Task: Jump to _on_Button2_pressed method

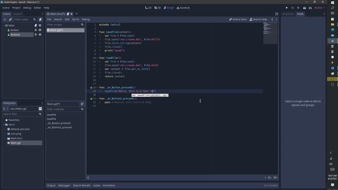Action: 60,127
